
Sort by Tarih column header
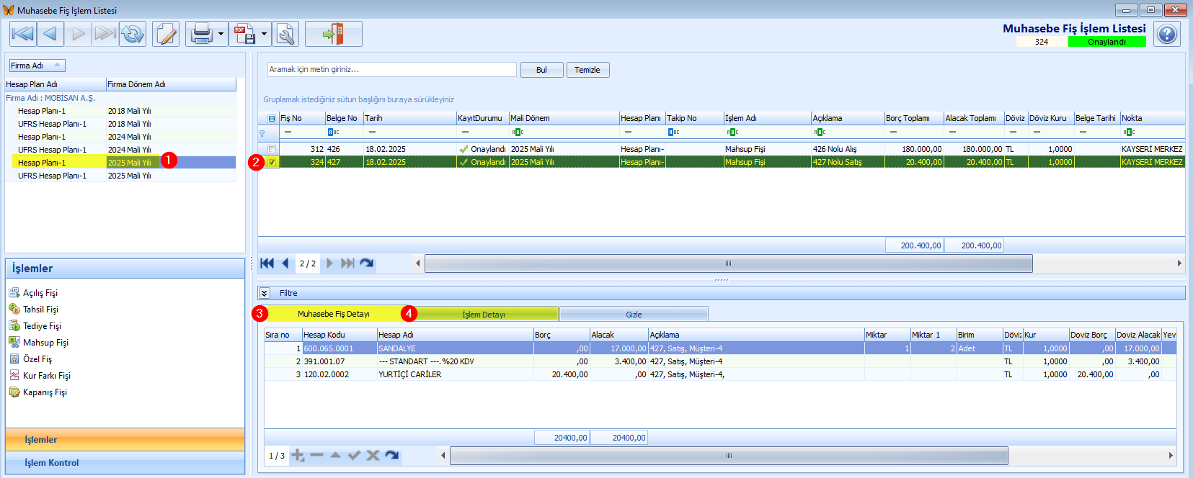[x=409, y=118]
